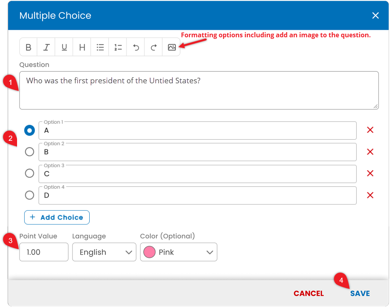Click the Point Value input field
This screenshot has width=390, height=307.
pos(44,252)
